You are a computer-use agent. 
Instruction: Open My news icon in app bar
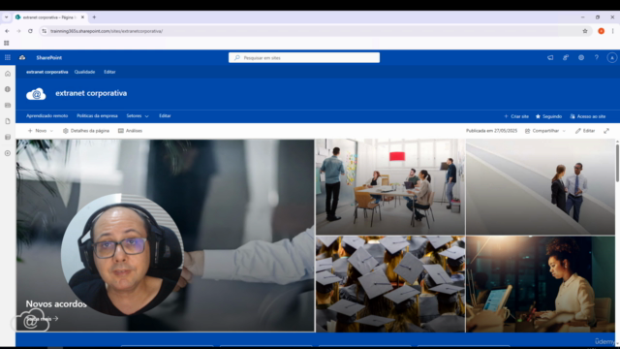[8, 106]
